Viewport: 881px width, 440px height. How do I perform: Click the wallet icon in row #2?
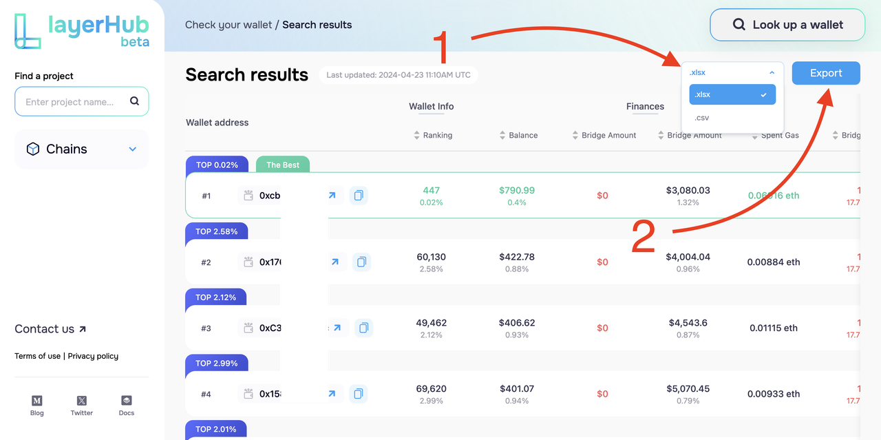pos(248,262)
